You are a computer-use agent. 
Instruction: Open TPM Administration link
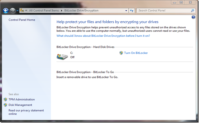21,99
